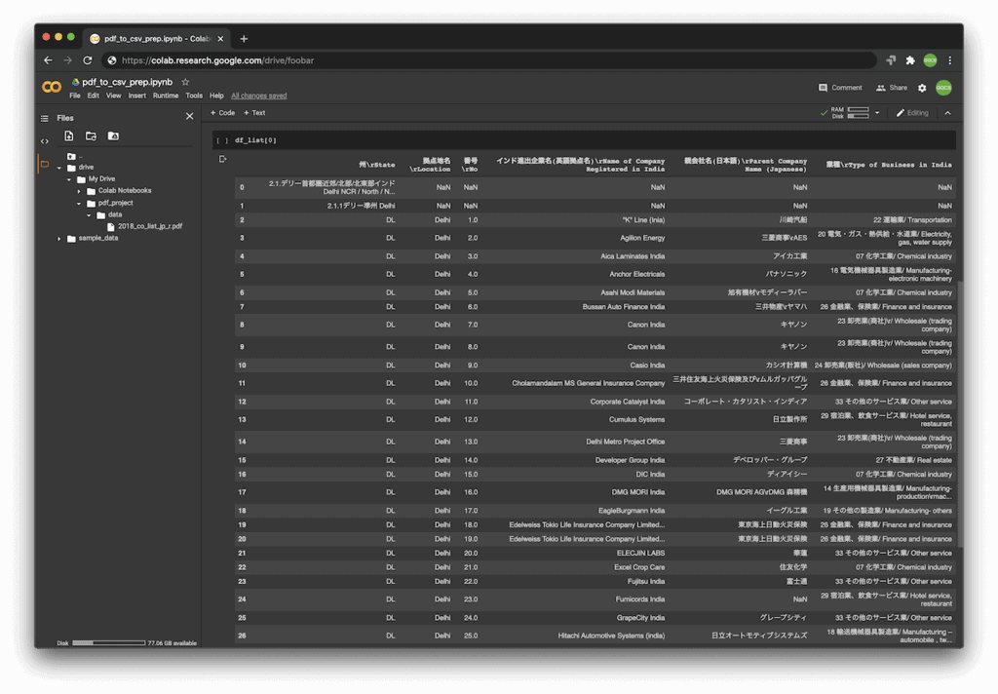Viewport: 998px width, 694px height.
Task: Close the pdf_to_csv_prep.ipynb browser tab
Action: click(220, 39)
